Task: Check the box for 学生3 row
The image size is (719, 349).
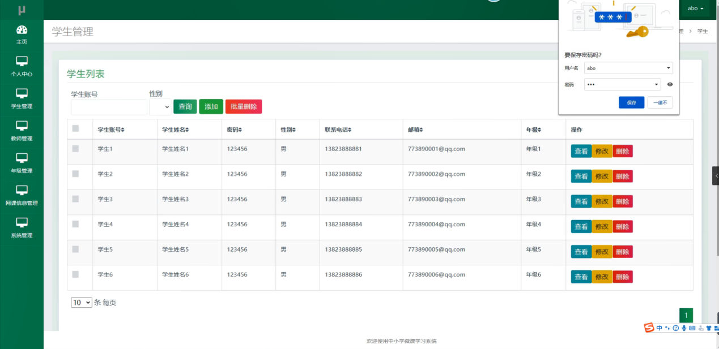Action: tap(75, 199)
